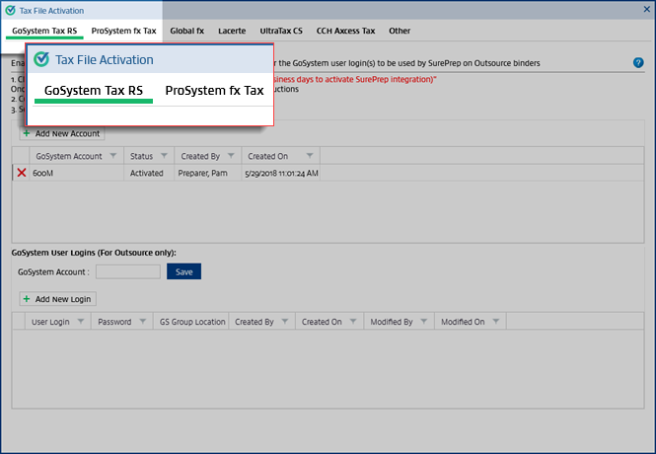This screenshot has width=656, height=454.
Task: Open the blue help question mark icon
Action: [638, 62]
